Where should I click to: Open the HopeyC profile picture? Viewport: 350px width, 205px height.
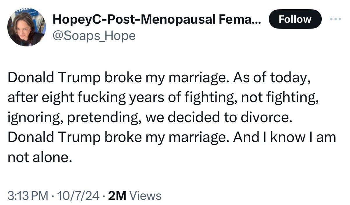pos(27,27)
